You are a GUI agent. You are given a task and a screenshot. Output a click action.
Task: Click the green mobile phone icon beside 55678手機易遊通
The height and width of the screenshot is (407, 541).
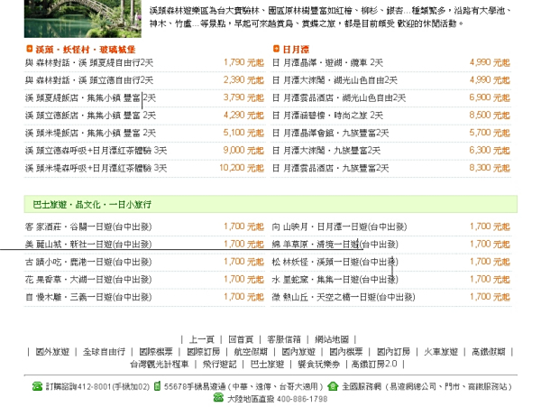[x=157, y=386]
